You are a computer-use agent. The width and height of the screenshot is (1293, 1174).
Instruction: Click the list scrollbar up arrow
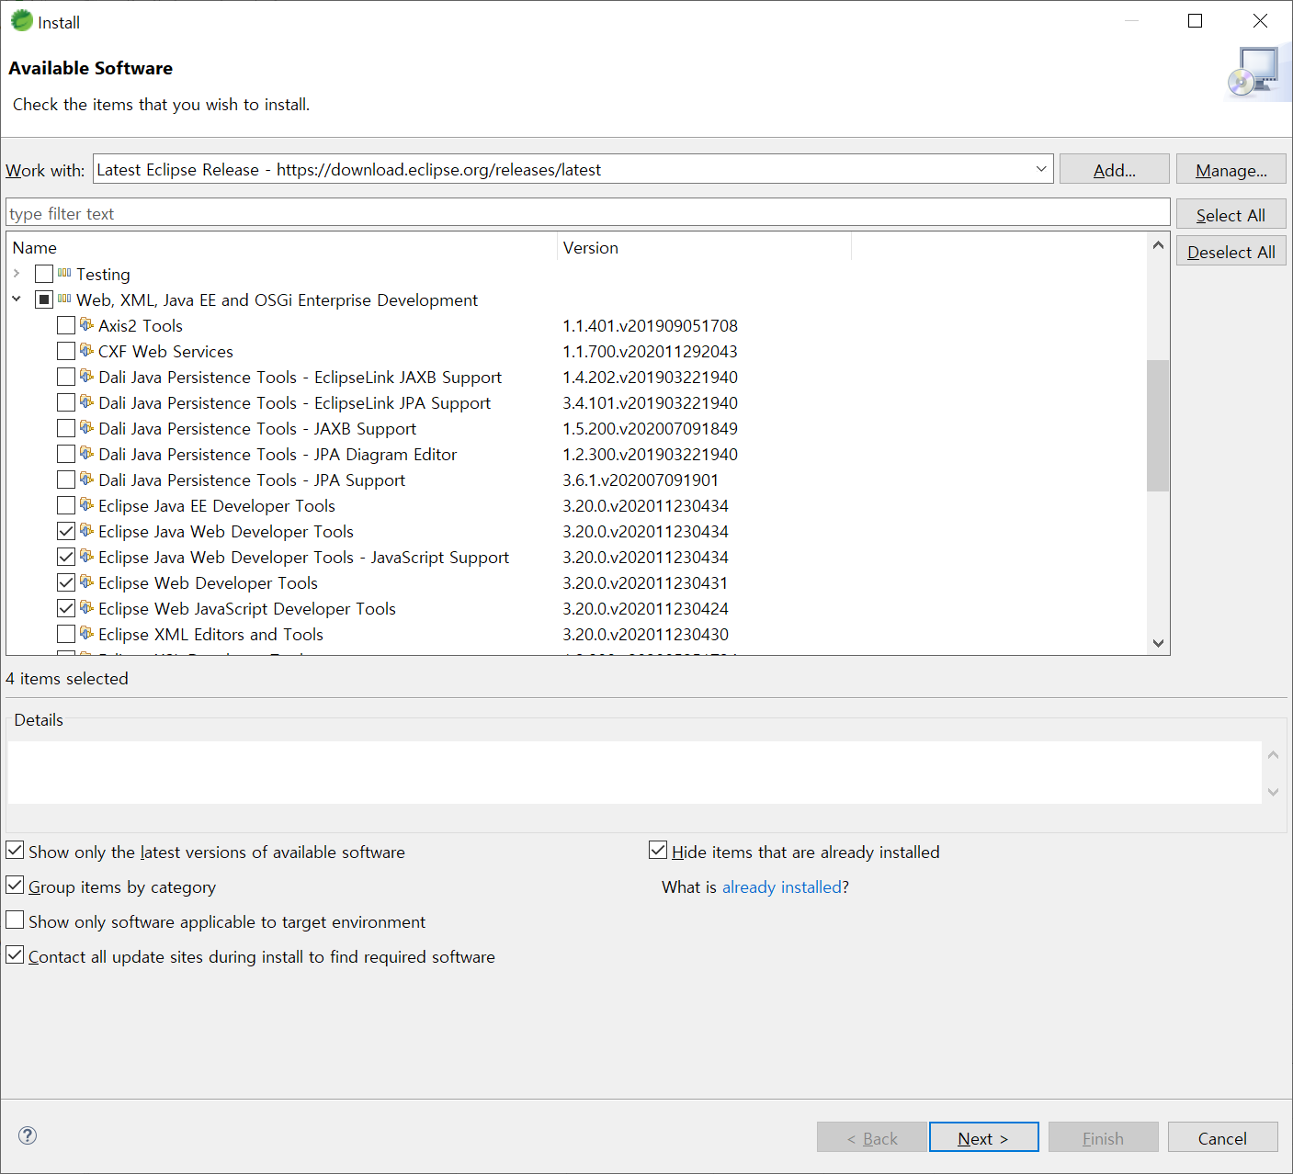tap(1158, 245)
